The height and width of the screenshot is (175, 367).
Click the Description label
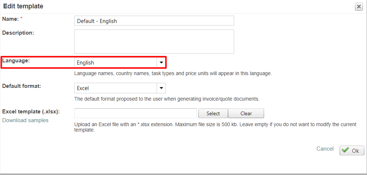click(18, 33)
